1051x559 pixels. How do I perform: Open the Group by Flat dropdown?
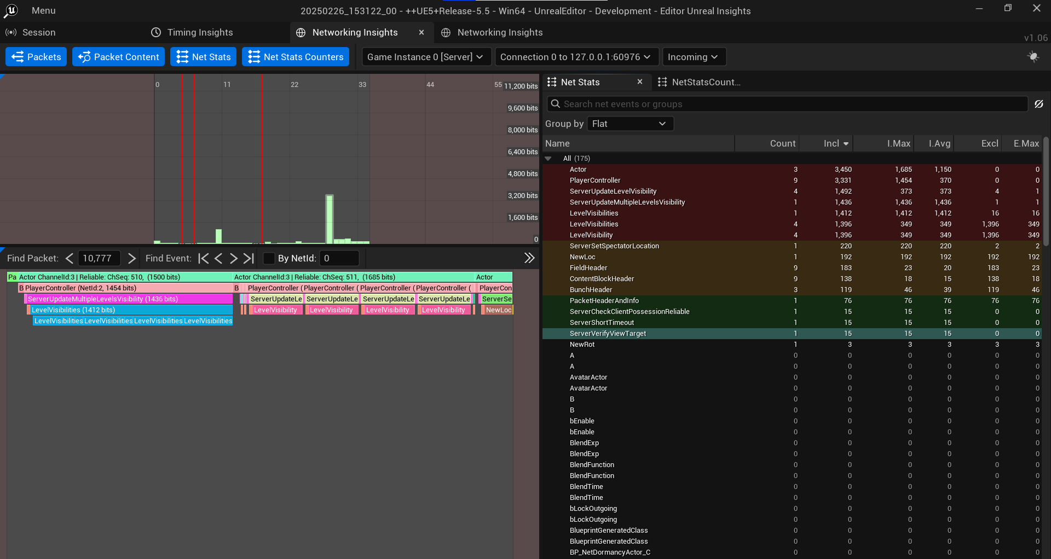(x=630, y=124)
